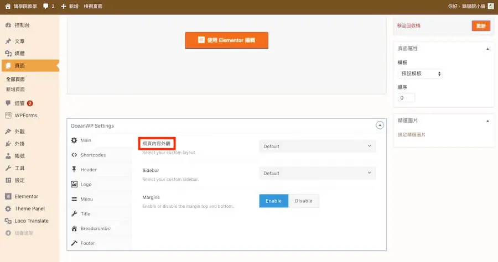Click the Menu hamburger icon in OceanWP
The height and width of the screenshot is (262, 498).
coord(74,199)
